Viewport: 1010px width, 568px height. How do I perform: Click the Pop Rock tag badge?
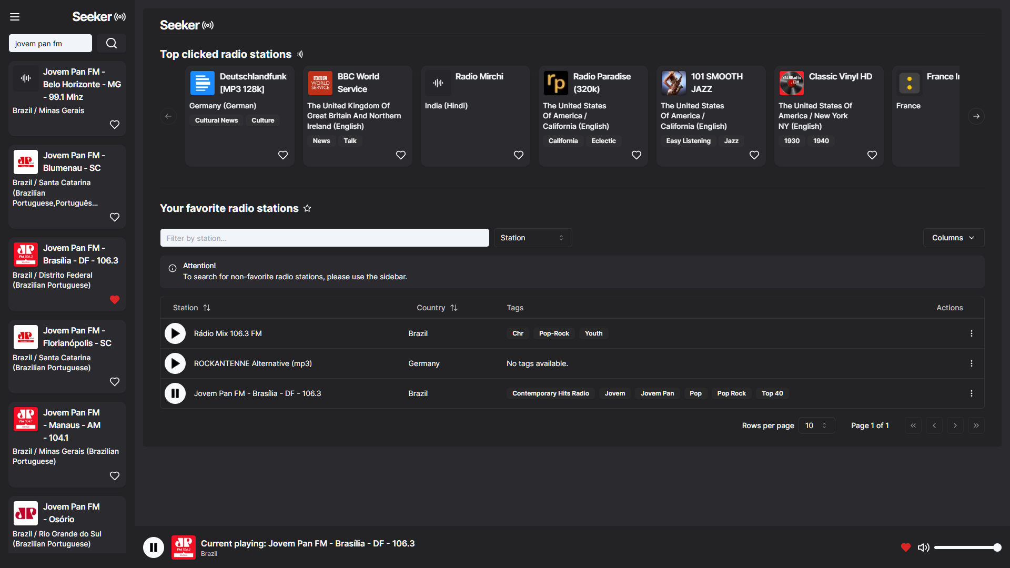pos(731,393)
